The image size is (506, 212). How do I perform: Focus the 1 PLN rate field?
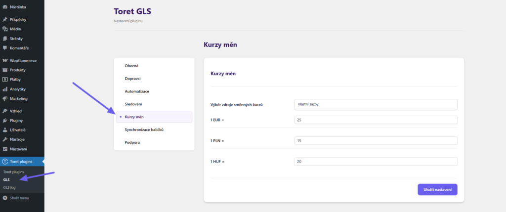[375, 141]
